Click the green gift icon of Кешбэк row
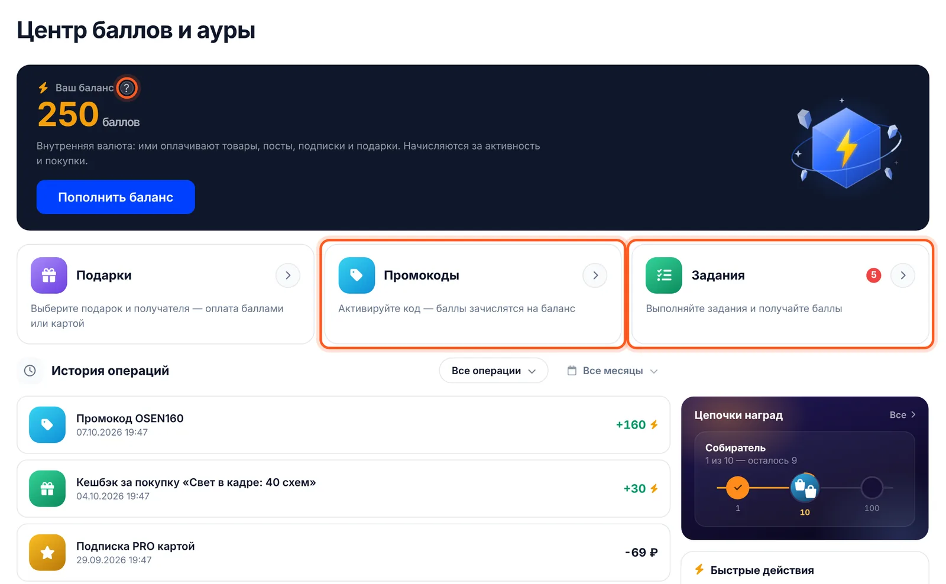Viewport: 946px width, 584px height. click(x=47, y=488)
